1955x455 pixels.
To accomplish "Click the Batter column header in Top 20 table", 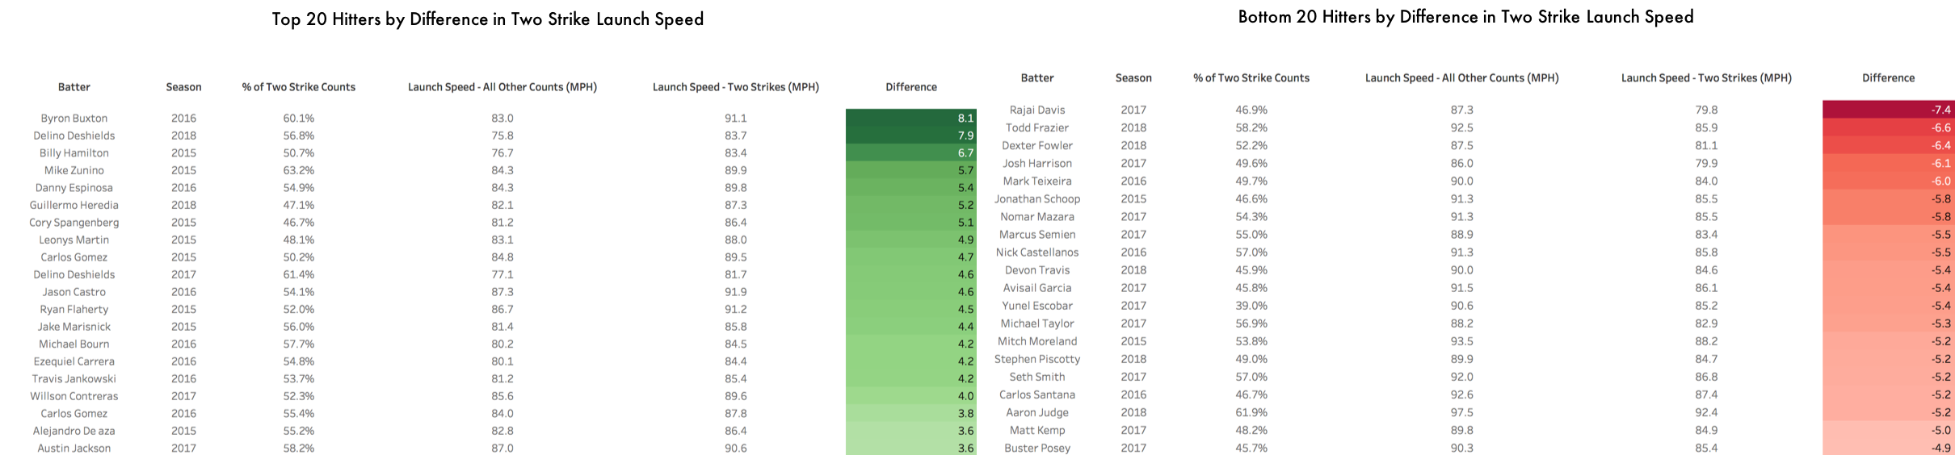I will point(74,87).
